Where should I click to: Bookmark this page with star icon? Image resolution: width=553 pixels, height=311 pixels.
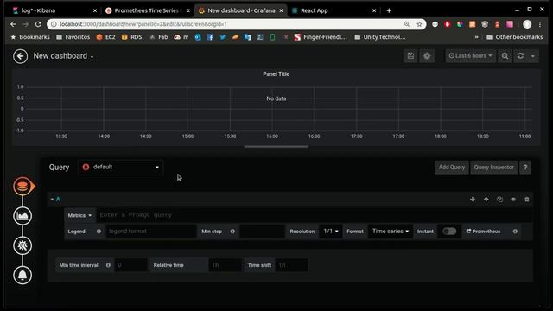point(419,24)
